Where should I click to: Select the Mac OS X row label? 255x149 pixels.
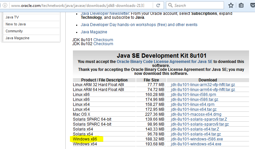click(x=81, y=114)
